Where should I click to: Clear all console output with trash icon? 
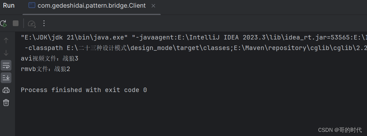(x=6, y=103)
